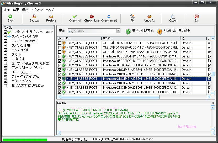
Task: Sort by 値 column header
Action: coord(193,38)
